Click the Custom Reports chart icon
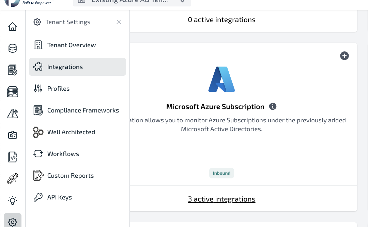This screenshot has height=227, width=368. pyautogui.click(x=38, y=175)
